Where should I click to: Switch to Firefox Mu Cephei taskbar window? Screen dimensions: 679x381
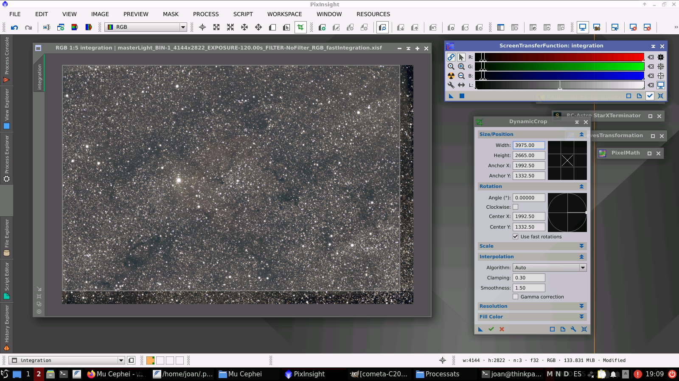pos(116,374)
